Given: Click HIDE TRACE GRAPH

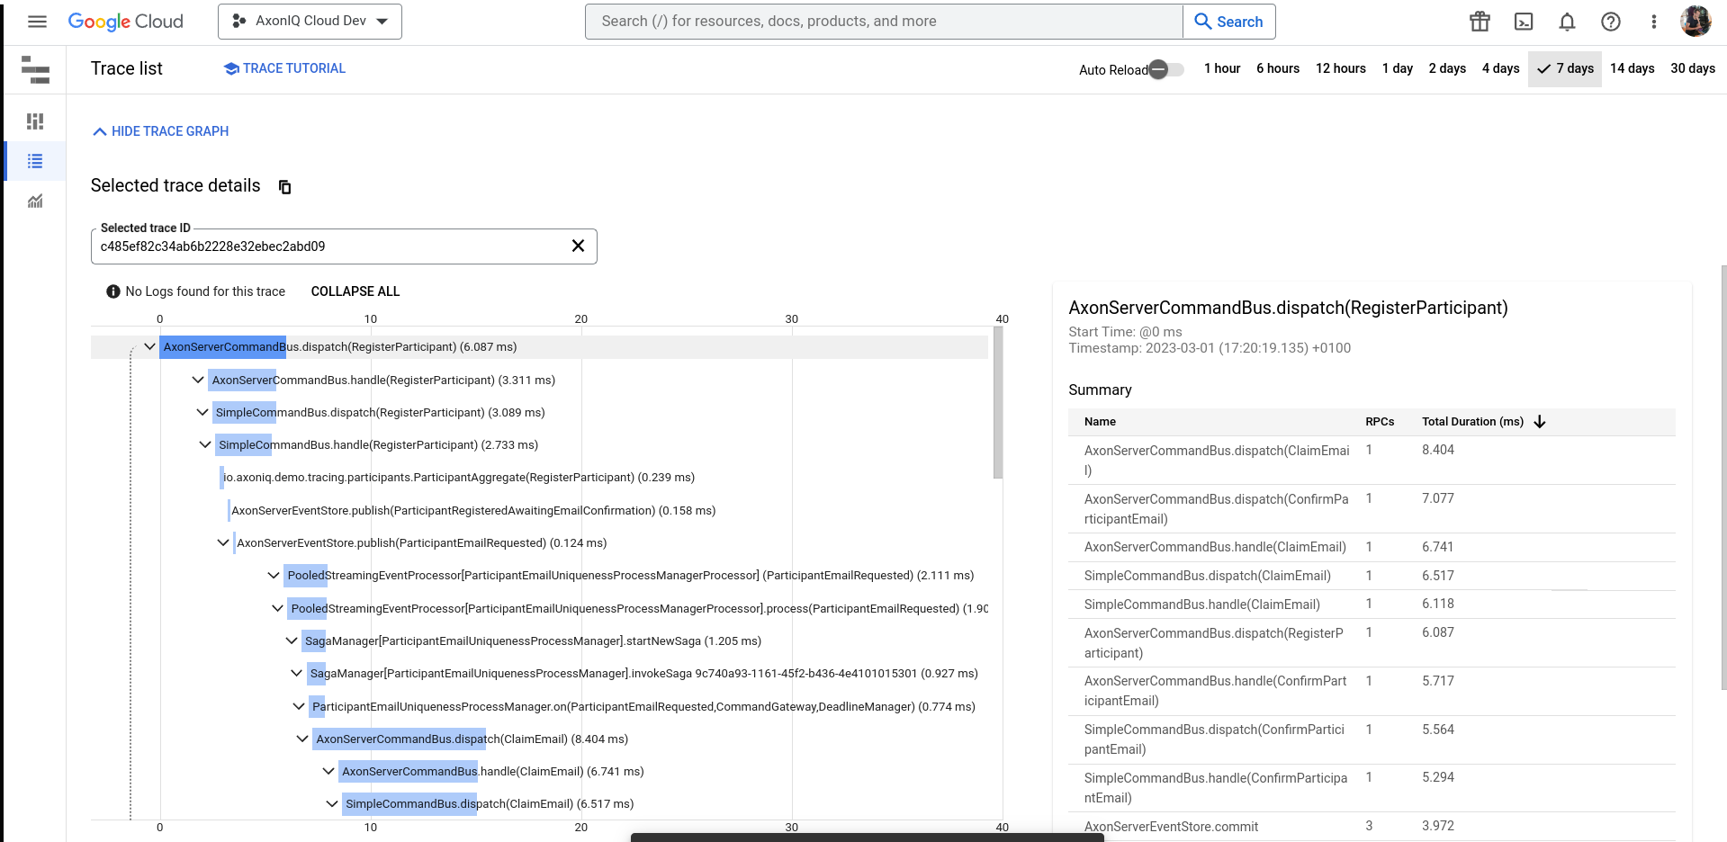Looking at the screenshot, I should 161,131.
